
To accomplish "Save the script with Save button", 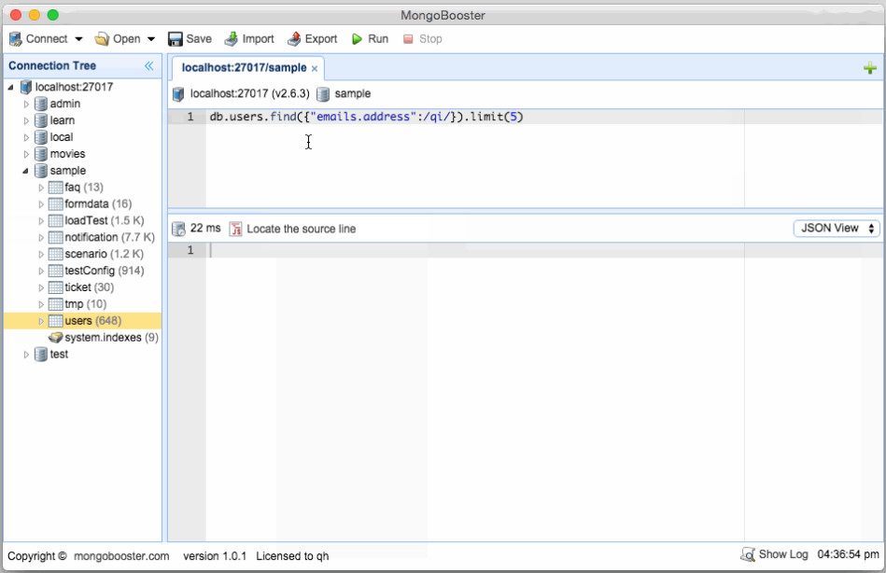I will click(x=190, y=39).
